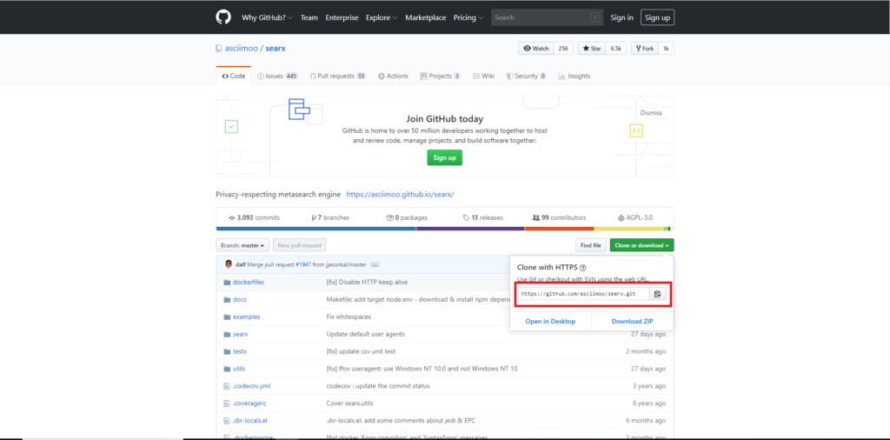
Task: Select the clone URL text field
Action: [x=583, y=294]
